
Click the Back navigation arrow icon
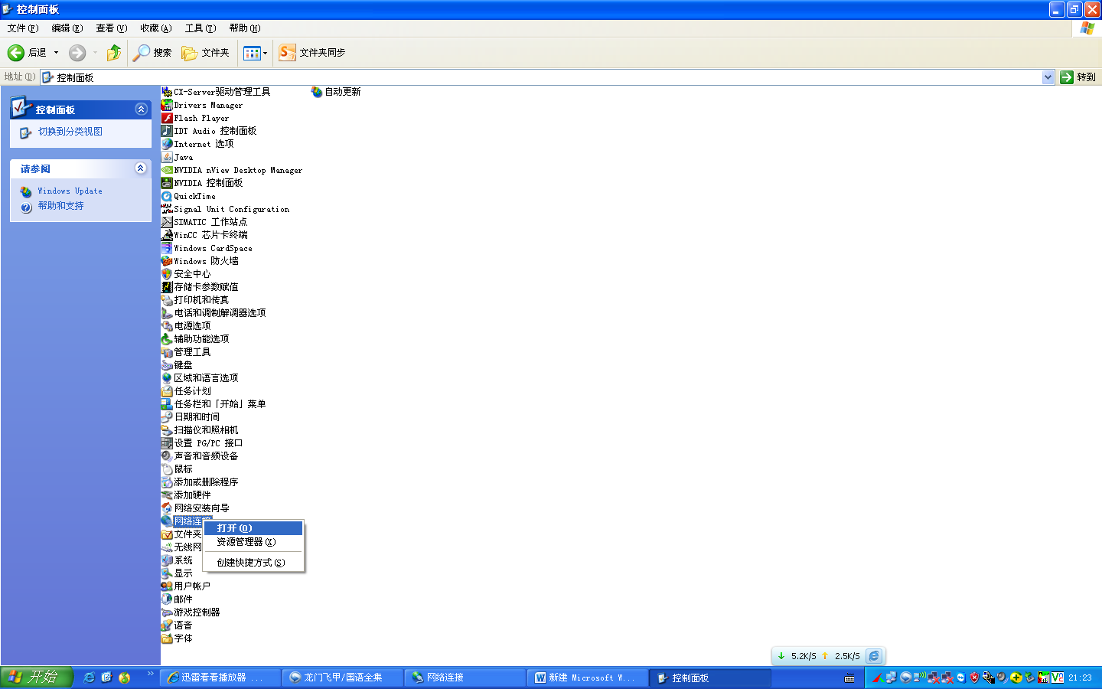pos(16,53)
